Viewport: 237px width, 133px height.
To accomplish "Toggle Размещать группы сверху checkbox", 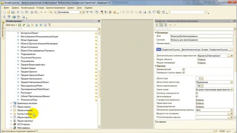I will pos(184,72).
